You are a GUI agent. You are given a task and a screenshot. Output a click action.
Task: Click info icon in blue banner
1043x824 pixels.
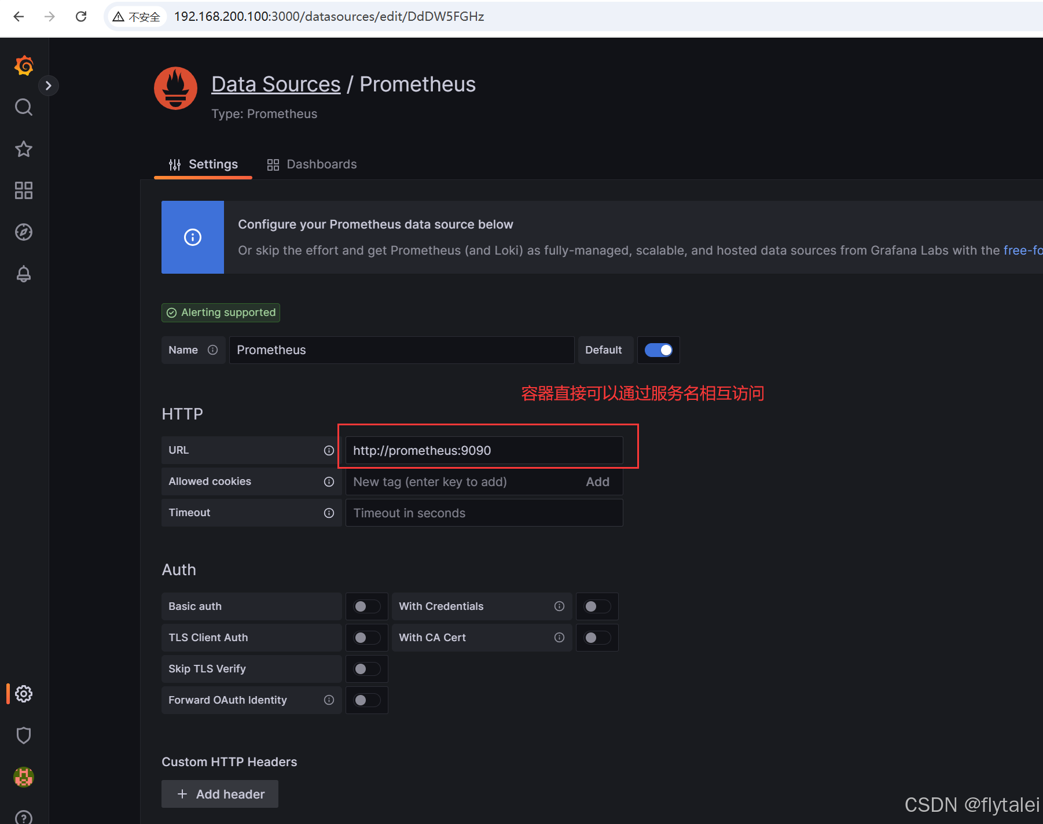coord(193,237)
